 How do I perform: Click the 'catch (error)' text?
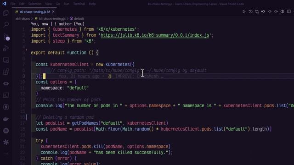56,158
